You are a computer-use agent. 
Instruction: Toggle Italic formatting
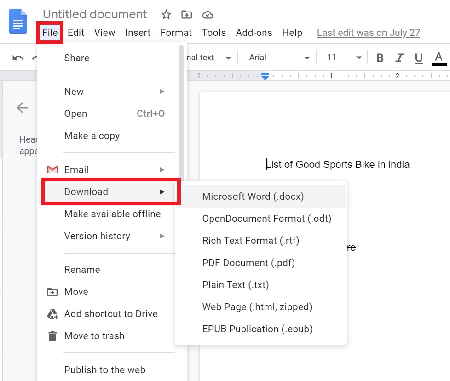tap(399, 58)
